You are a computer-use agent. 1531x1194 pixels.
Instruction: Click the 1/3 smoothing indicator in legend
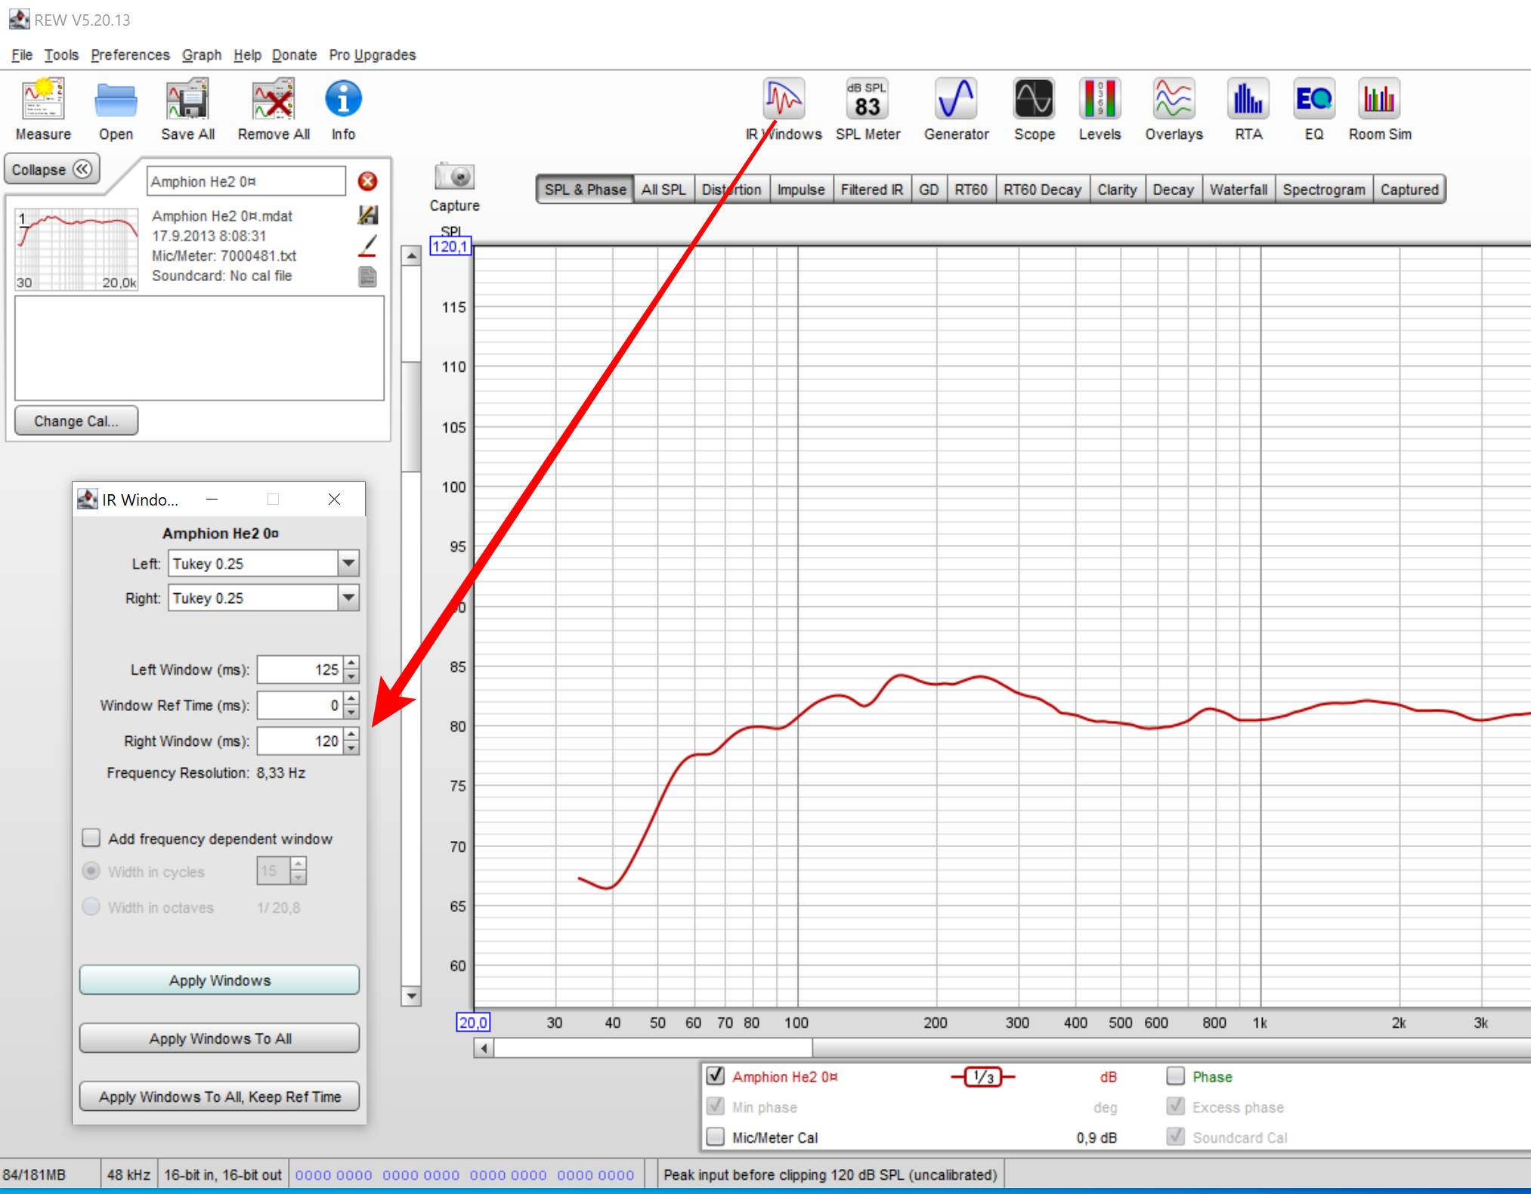click(982, 1077)
